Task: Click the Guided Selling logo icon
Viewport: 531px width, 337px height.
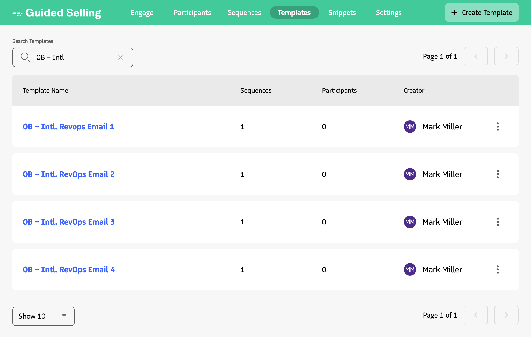Action: tap(17, 12)
